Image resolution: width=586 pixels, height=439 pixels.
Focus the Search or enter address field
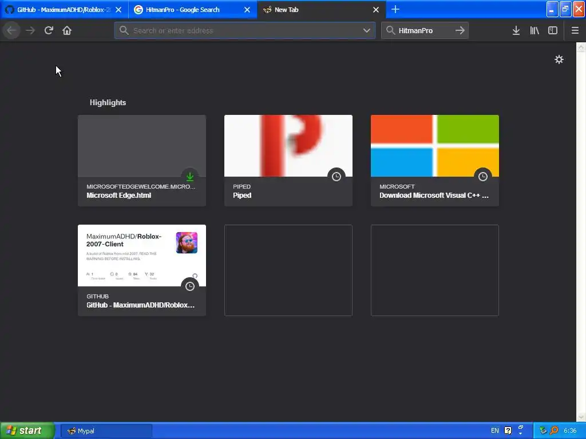(x=245, y=31)
